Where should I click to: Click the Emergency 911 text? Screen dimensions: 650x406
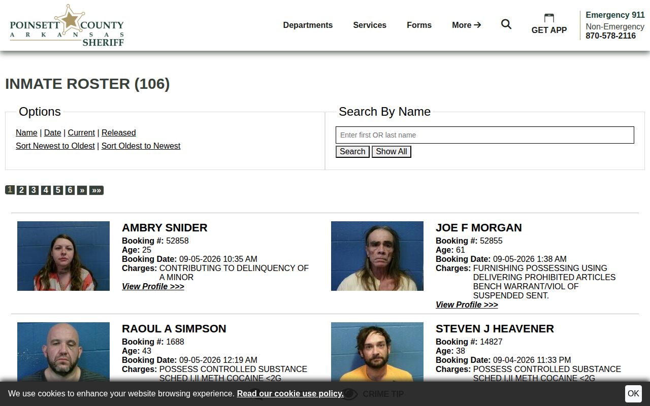point(615,15)
